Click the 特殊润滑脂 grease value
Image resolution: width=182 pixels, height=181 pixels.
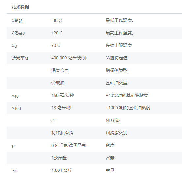point(62,133)
